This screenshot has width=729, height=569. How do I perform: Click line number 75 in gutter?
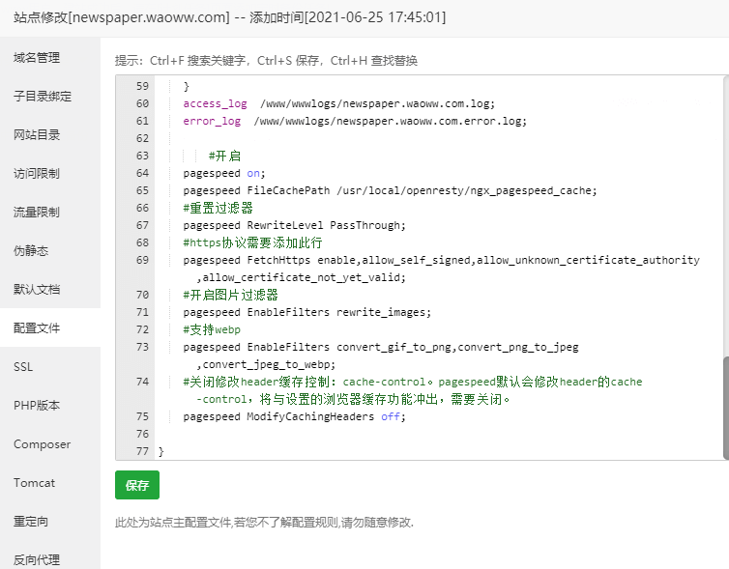[142, 416]
